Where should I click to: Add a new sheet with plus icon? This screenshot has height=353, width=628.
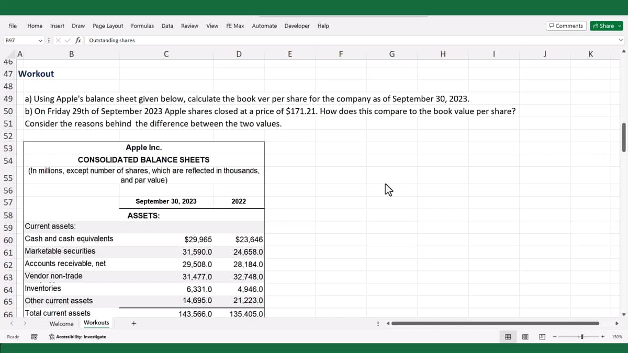coord(134,323)
